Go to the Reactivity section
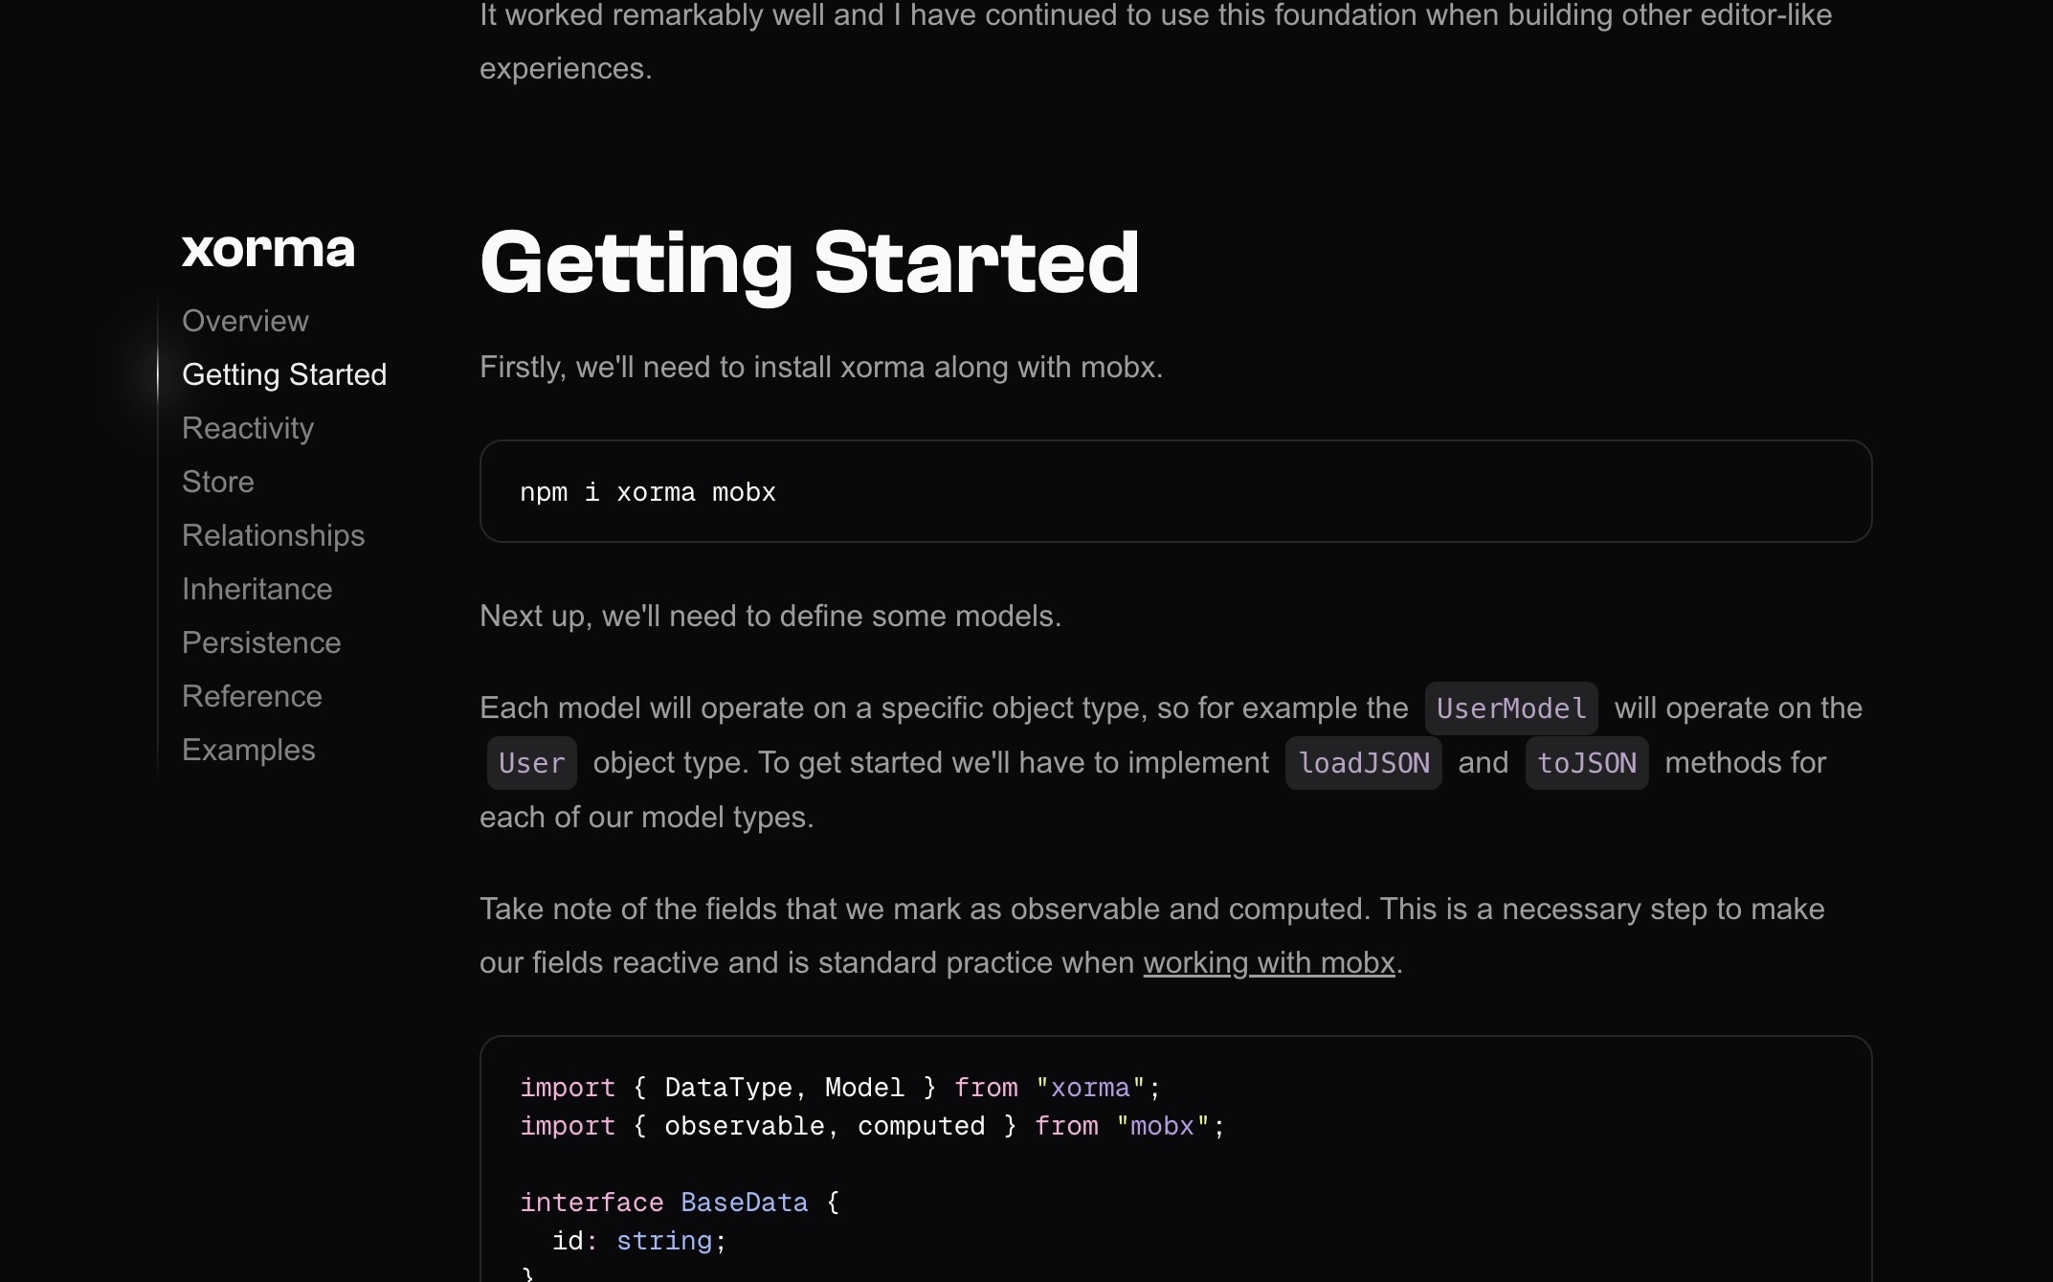The width and height of the screenshot is (2053, 1282). [x=248, y=428]
